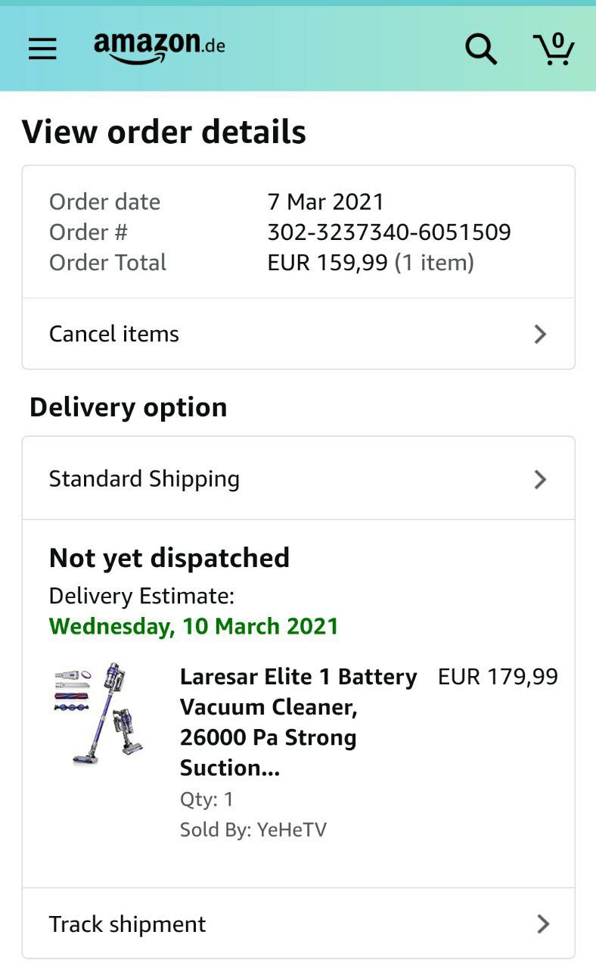The height and width of the screenshot is (969, 596).
Task: Select the Standard Shipping label
Action: tap(144, 479)
